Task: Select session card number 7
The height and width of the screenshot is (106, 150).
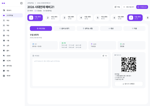Action: pyautogui.click(x=135, y=18)
